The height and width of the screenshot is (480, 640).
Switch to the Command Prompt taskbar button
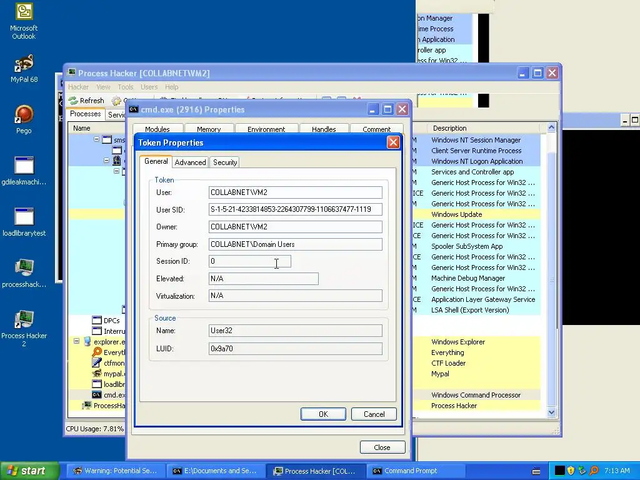[415, 471]
